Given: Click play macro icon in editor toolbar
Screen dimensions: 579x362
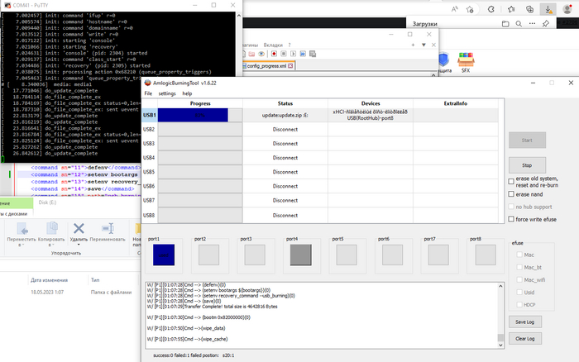Looking at the screenshot, I should (293, 54).
